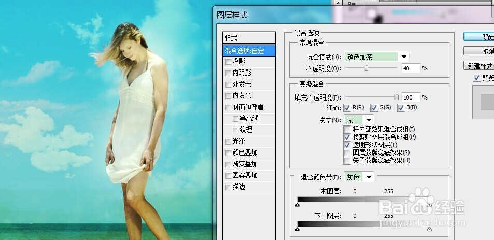Click the 样式 header in the list

249,38
